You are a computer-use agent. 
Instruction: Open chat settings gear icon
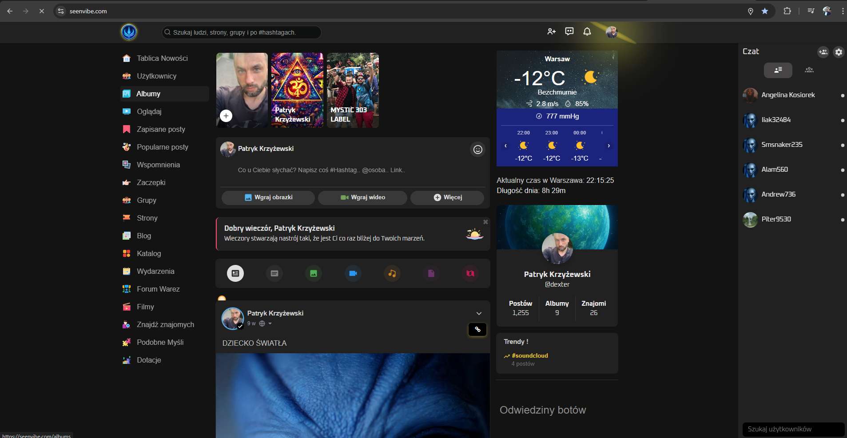[x=838, y=52]
